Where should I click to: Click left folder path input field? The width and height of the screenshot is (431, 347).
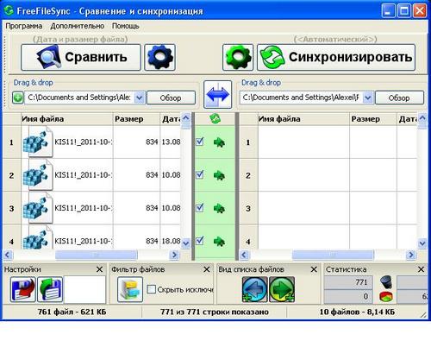[x=79, y=98]
